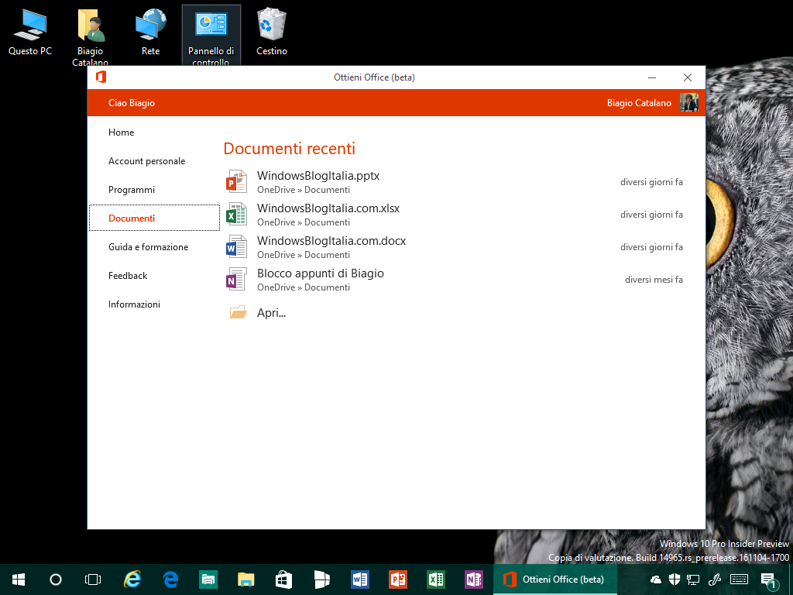Viewport: 793px width, 595px height.
Task: Open Cortana circle in the taskbar
Action: click(x=56, y=580)
